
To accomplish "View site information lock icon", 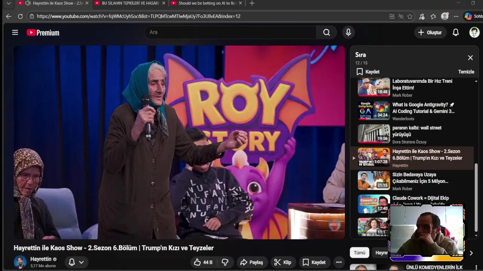I will pos(32,16).
